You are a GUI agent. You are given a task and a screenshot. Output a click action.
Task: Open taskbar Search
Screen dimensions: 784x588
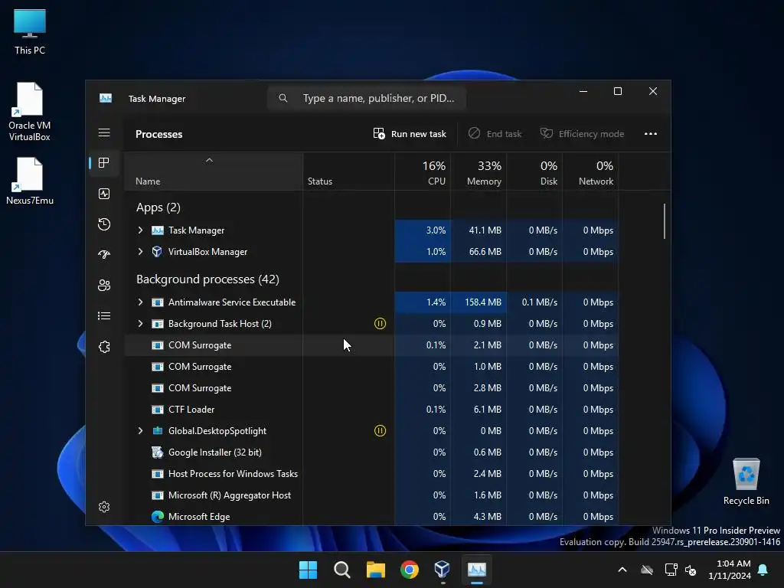342,570
